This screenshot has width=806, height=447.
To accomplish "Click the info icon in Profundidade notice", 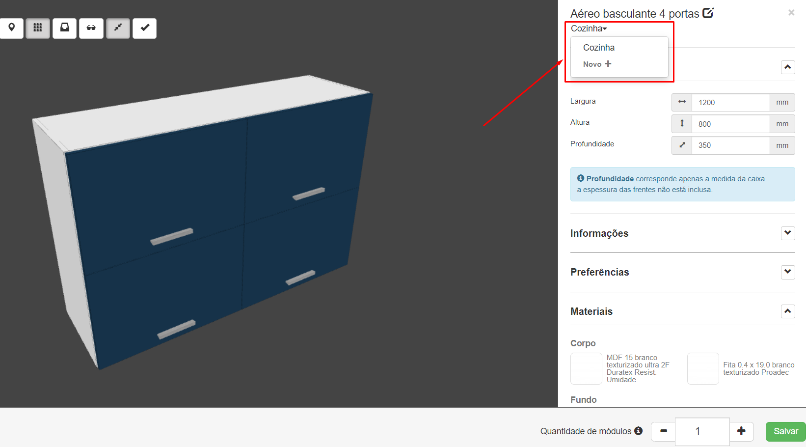I will [x=581, y=178].
